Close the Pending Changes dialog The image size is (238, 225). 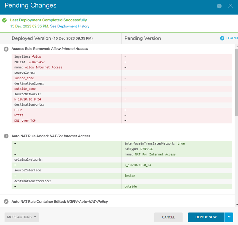pyautogui.click(x=230, y=6)
